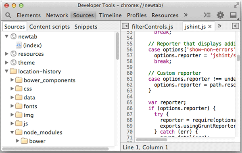The width and height of the screenshot is (242, 153).
Task: Open the filterControls.js file tab
Action: pos(152,27)
